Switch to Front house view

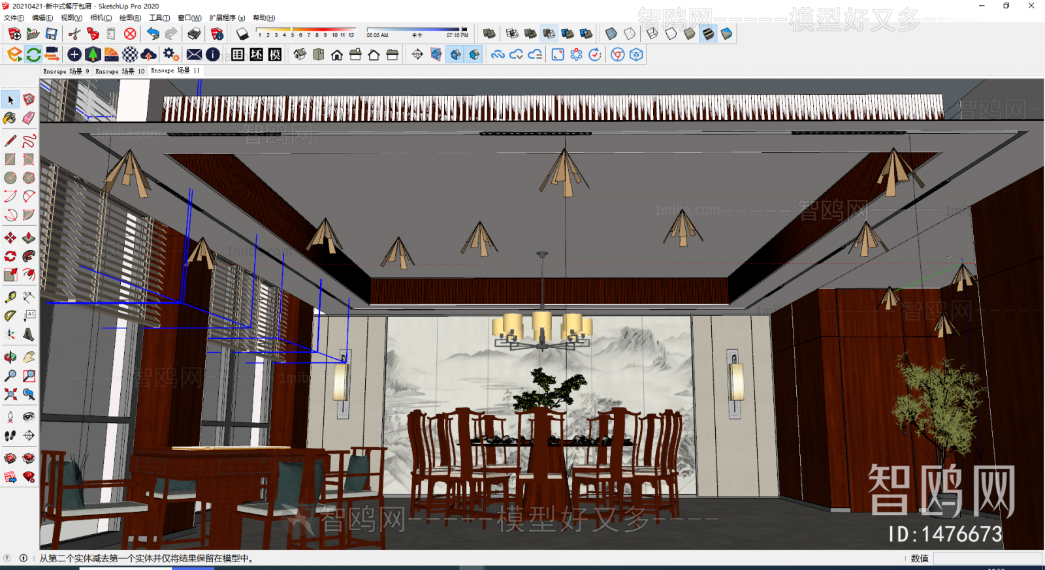(x=337, y=54)
